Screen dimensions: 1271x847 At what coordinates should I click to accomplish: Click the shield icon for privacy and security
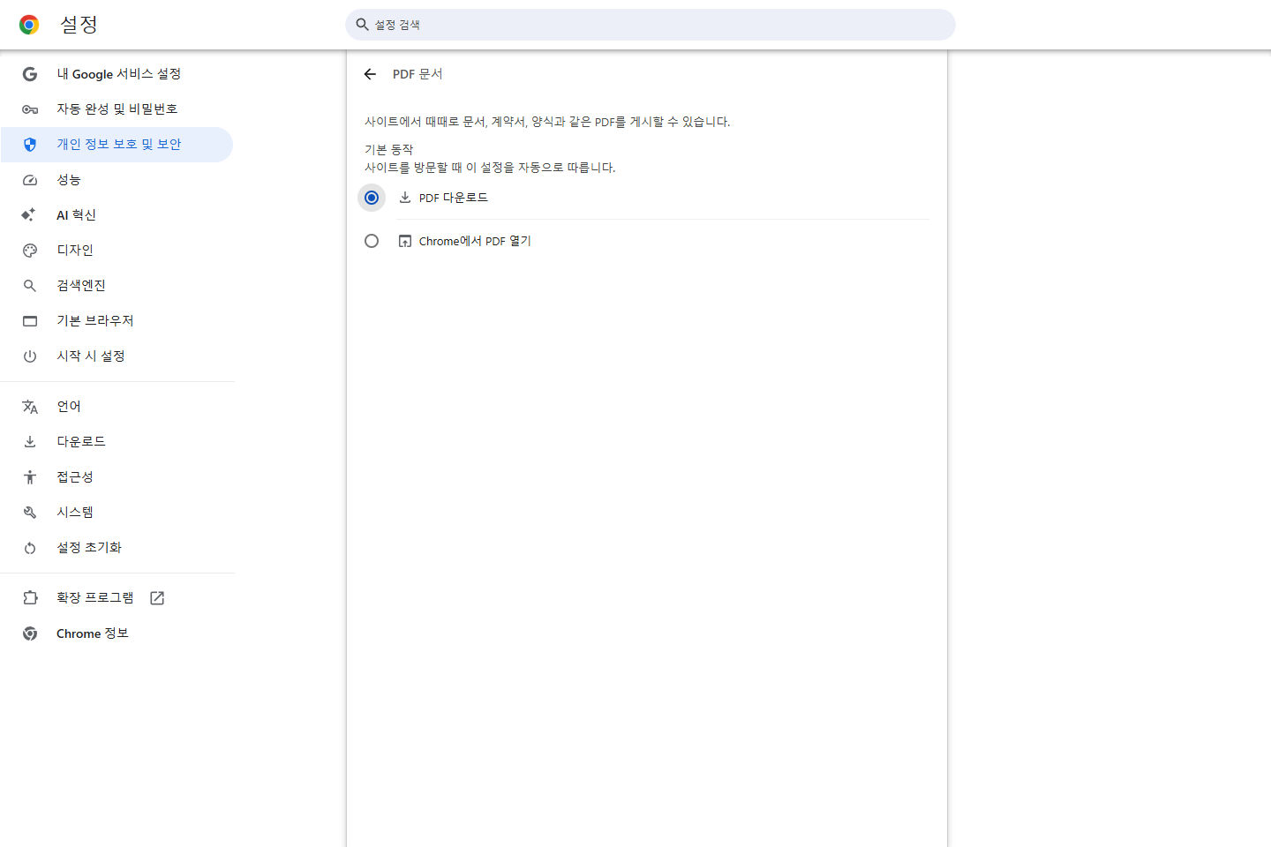click(x=30, y=145)
